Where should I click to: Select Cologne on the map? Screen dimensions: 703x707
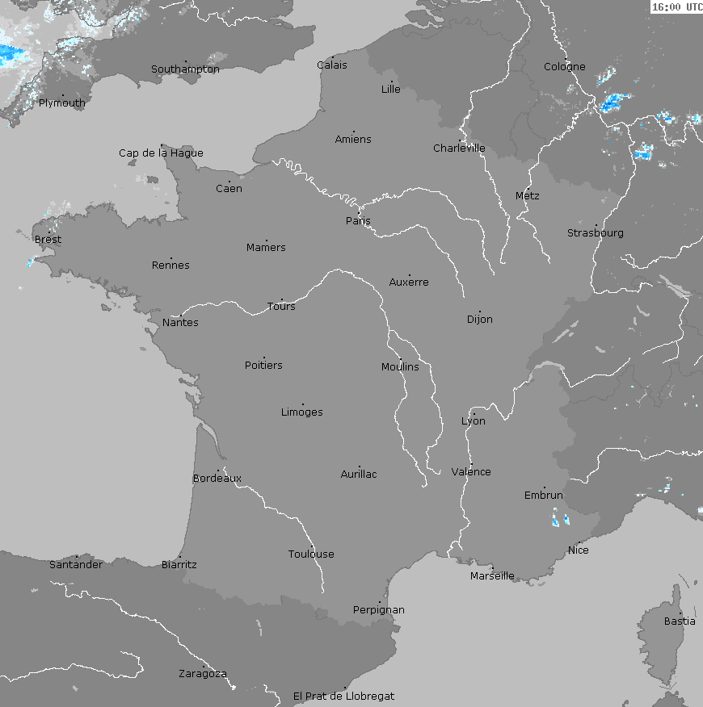tap(564, 67)
